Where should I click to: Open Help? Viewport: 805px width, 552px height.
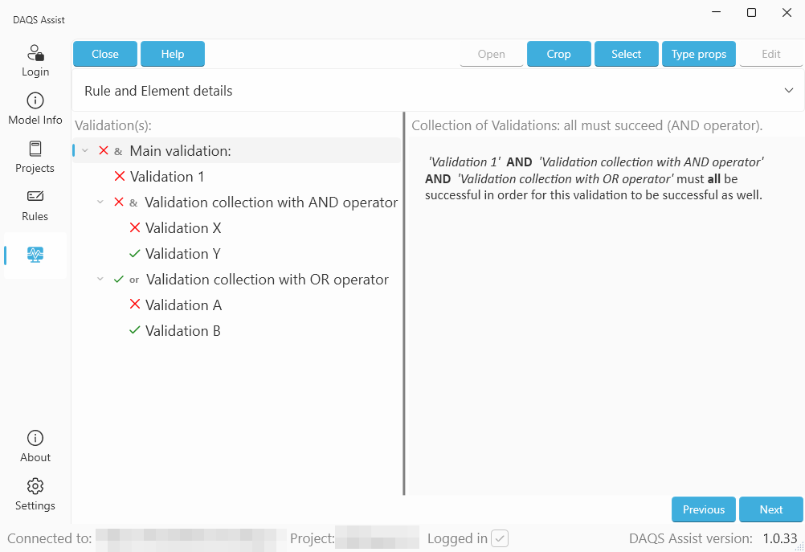click(172, 54)
